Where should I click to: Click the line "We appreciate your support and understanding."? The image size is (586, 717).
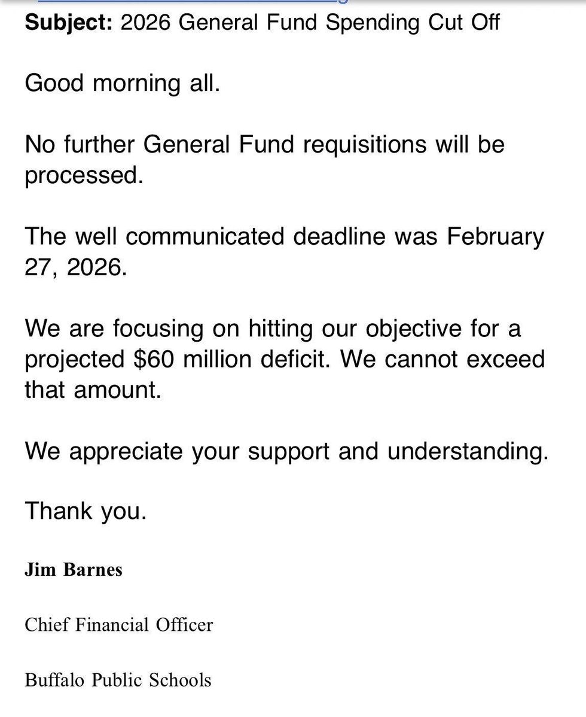tap(286, 452)
